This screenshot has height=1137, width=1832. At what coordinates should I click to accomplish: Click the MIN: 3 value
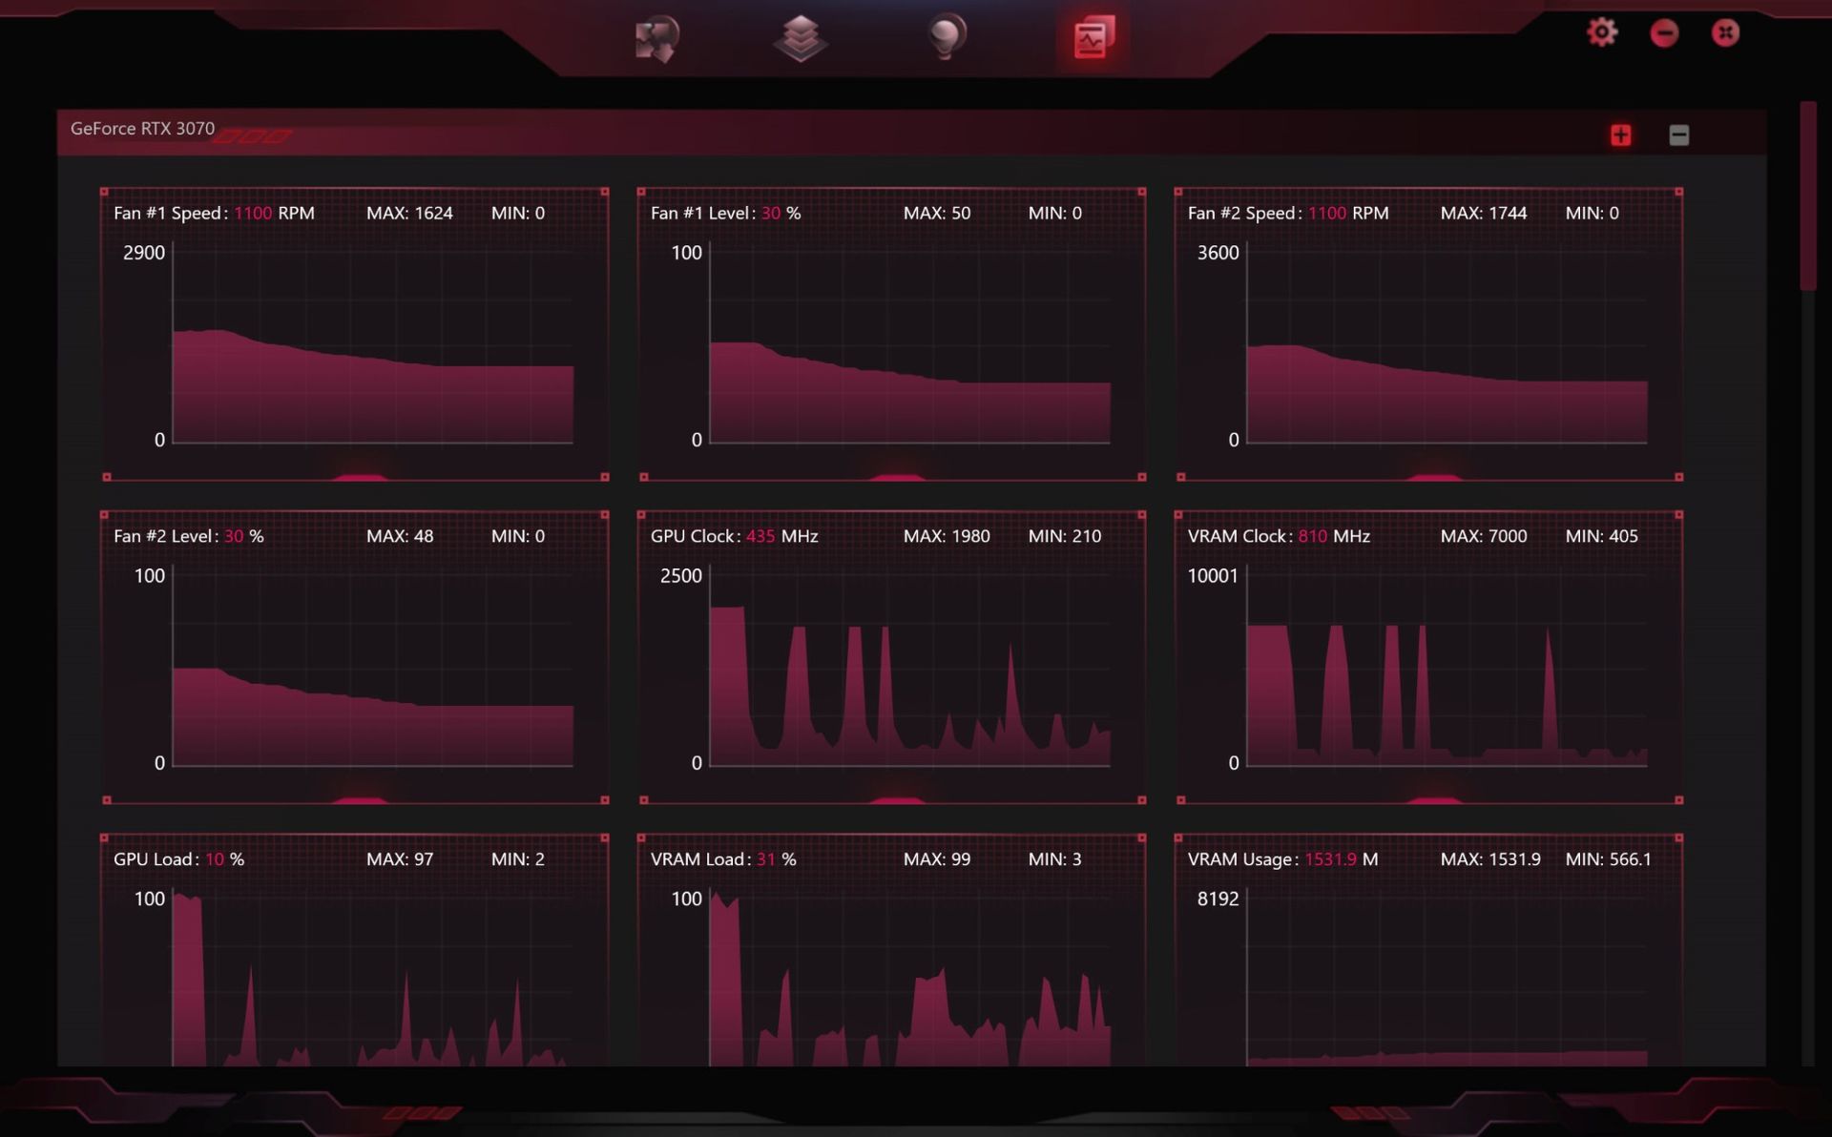coord(1055,860)
